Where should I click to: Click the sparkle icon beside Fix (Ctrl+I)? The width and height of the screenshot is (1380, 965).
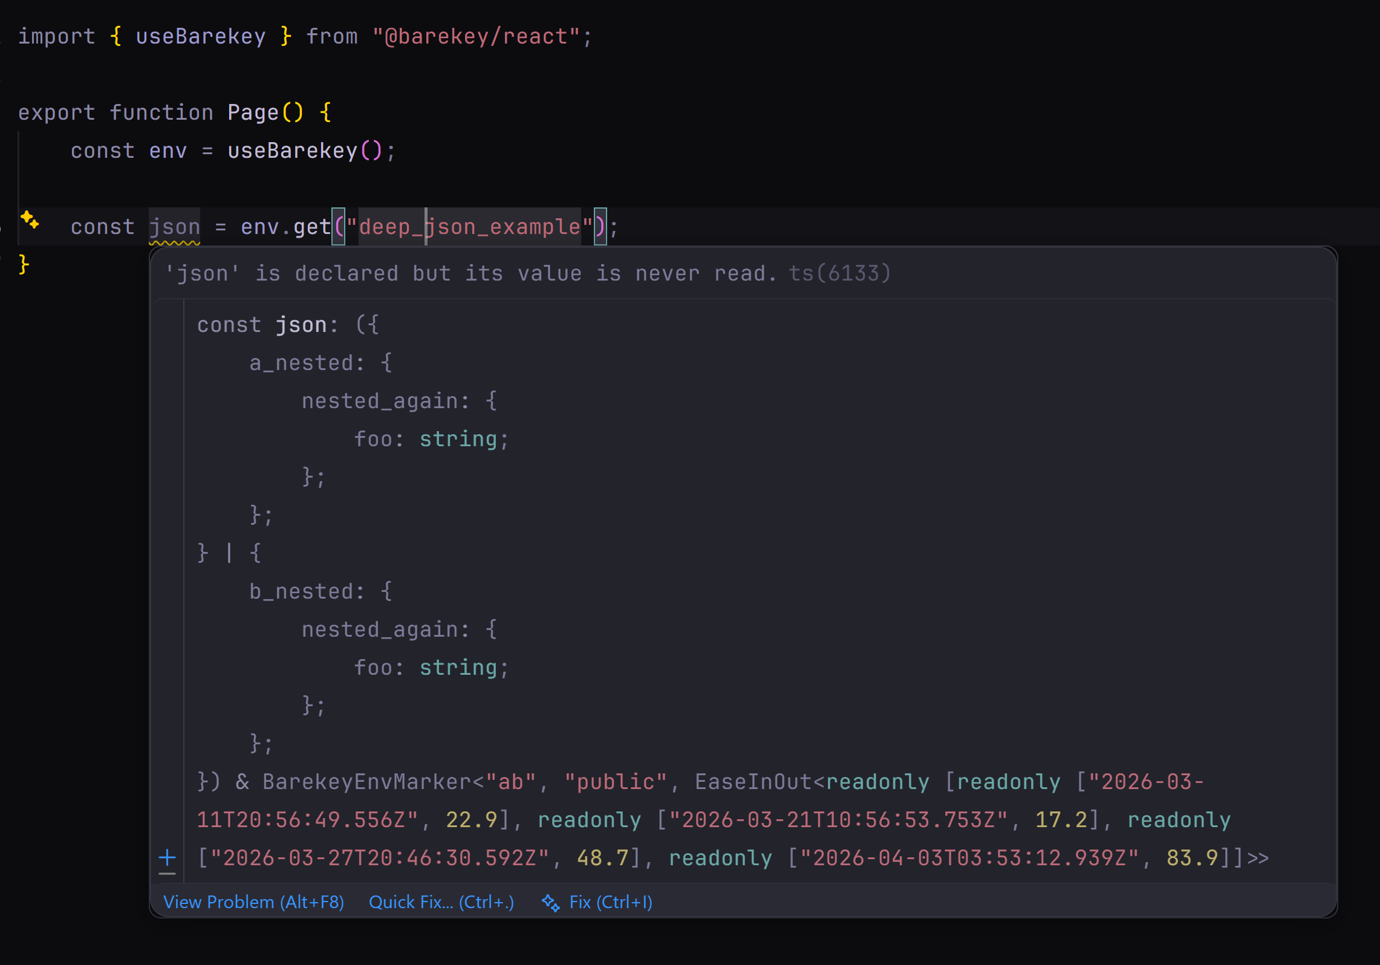pyautogui.click(x=550, y=903)
